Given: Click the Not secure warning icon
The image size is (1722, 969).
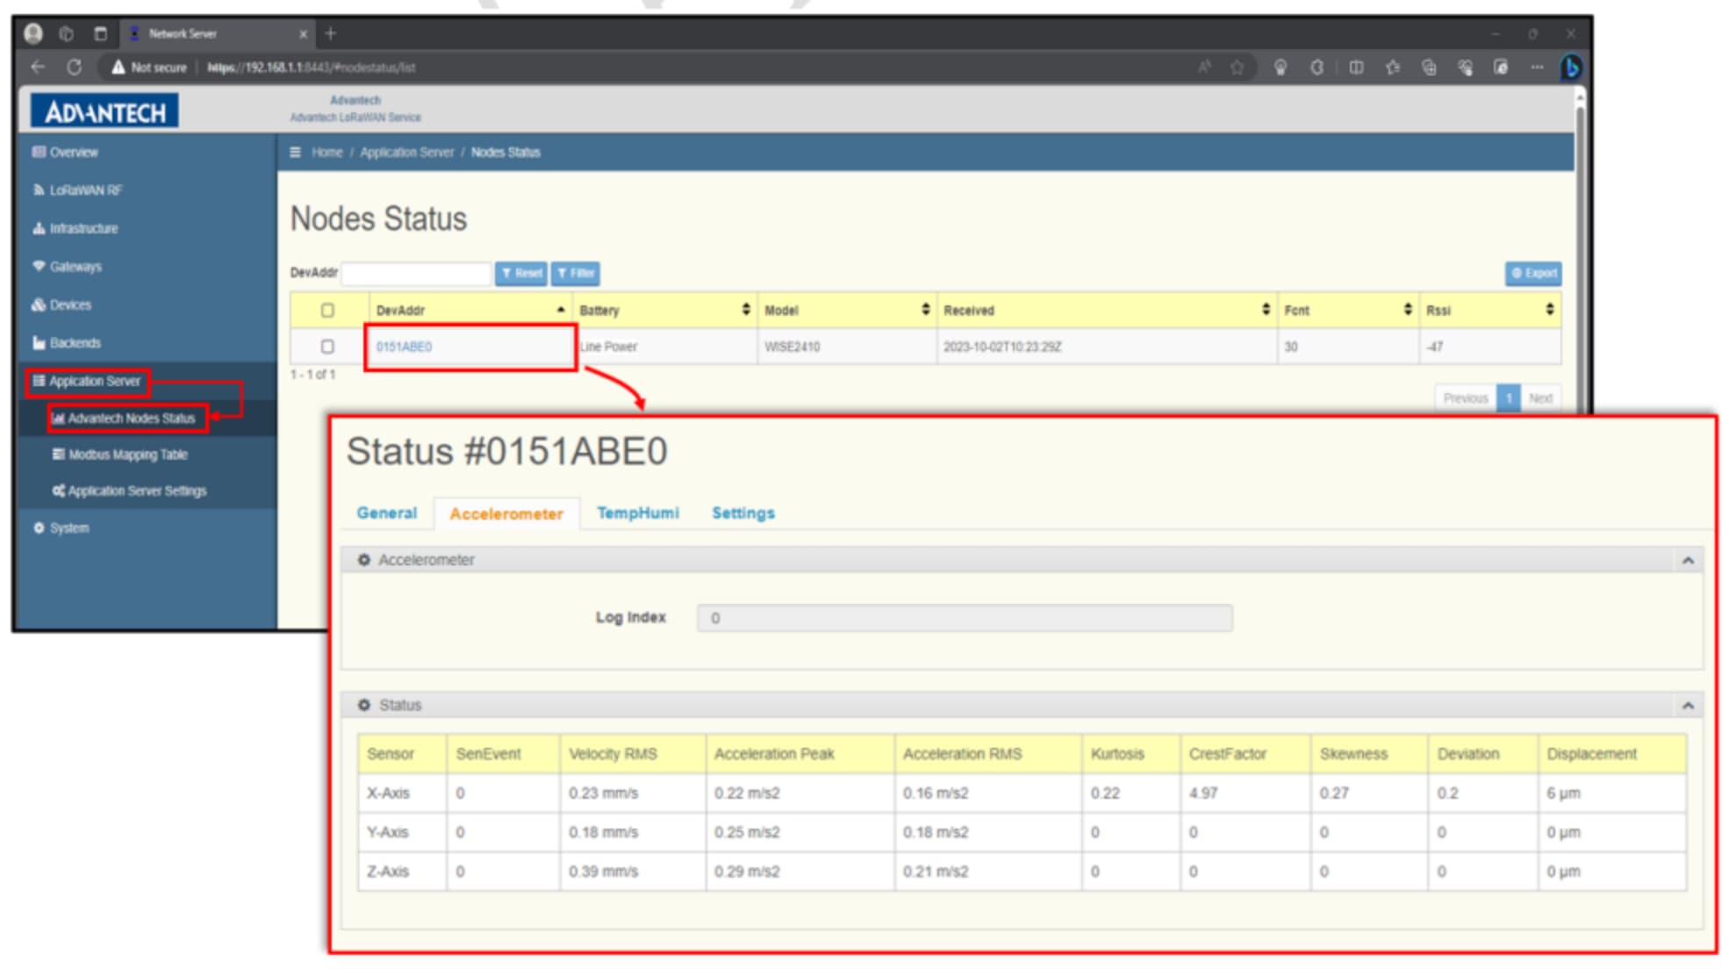Looking at the screenshot, I should 118,67.
